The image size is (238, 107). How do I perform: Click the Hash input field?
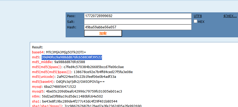point(138,27)
